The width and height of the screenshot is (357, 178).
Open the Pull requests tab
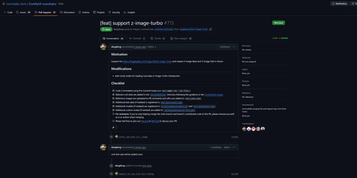45,12
